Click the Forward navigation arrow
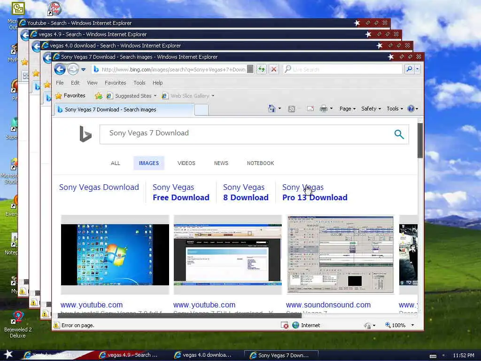The width and height of the screenshot is (481, 361). click(x=73, y=70)
